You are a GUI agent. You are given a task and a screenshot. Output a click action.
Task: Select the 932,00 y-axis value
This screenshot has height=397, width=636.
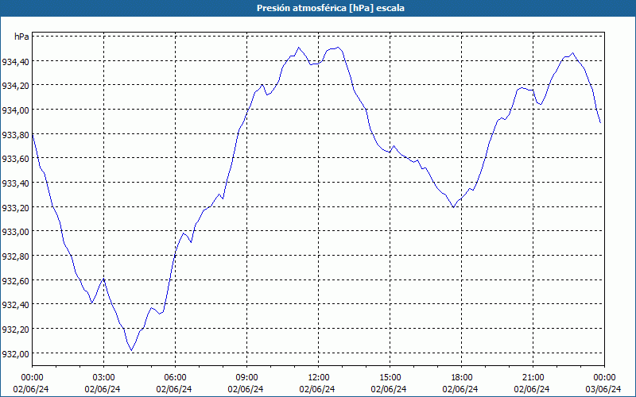tap(15, 353)
